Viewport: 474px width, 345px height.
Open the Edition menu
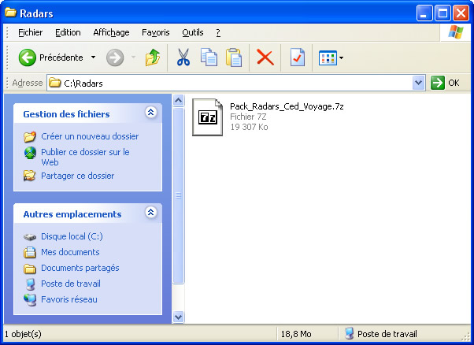68,32
